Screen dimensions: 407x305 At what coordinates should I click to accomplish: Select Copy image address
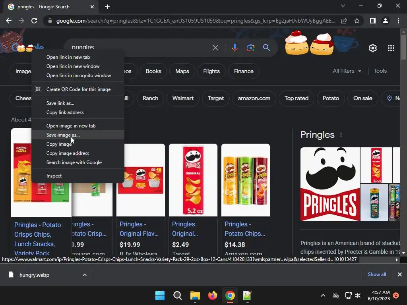coord(78,153)
